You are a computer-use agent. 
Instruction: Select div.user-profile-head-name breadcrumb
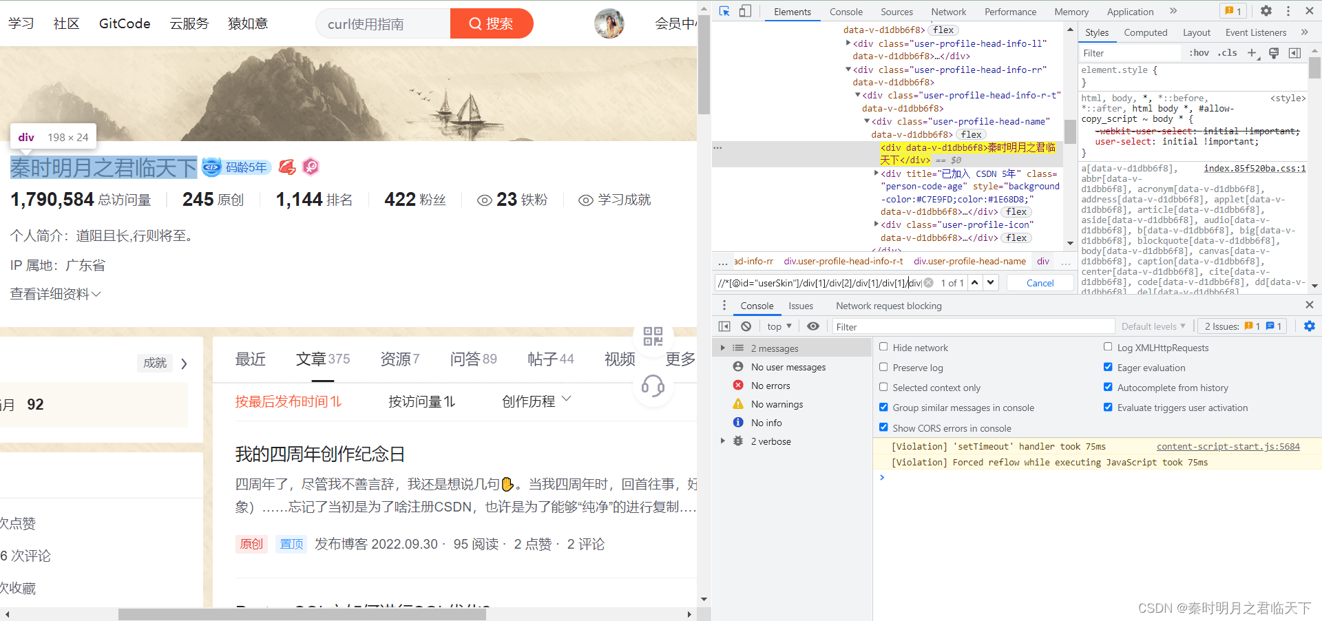click(x=969, y=261)
